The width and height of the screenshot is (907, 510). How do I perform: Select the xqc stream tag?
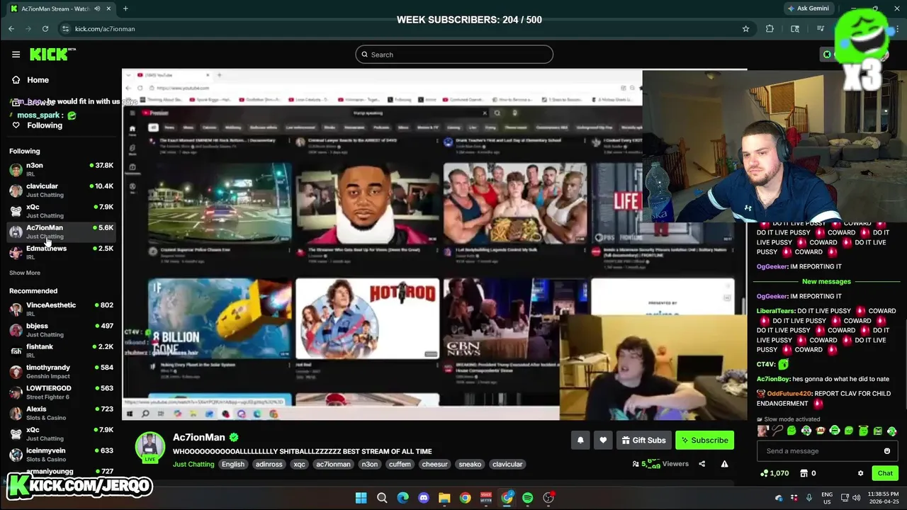click(x=299, y=464)
